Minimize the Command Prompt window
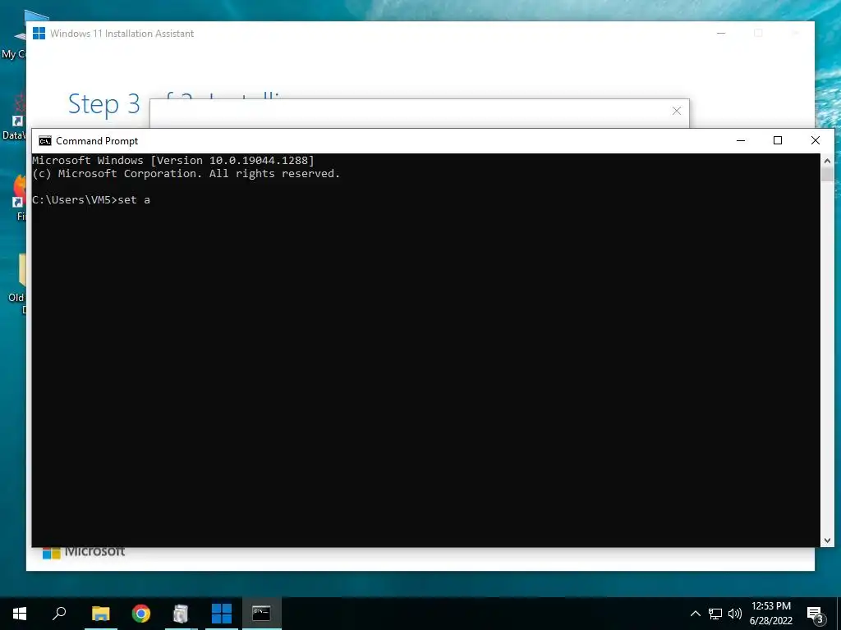This screenshot has height=630, width=841. (x=741, y=141)
